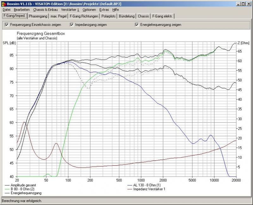
Task: Select the F-Gang/Imped. tab
Action: (x=15, y=16)
